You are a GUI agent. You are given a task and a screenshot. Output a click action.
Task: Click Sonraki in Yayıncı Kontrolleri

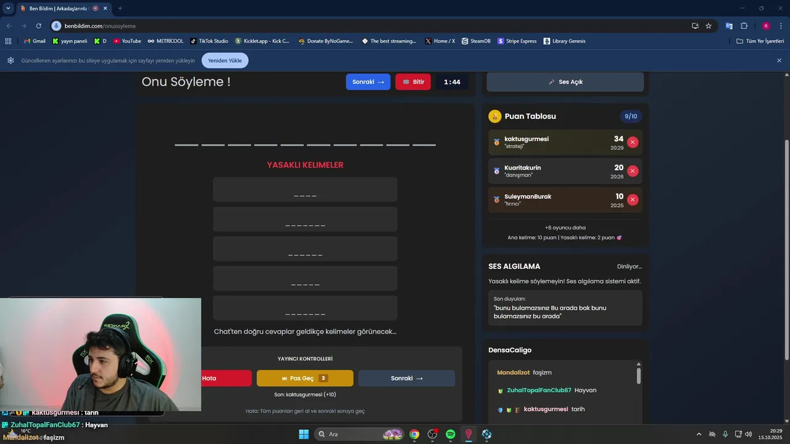click(406, 378)
